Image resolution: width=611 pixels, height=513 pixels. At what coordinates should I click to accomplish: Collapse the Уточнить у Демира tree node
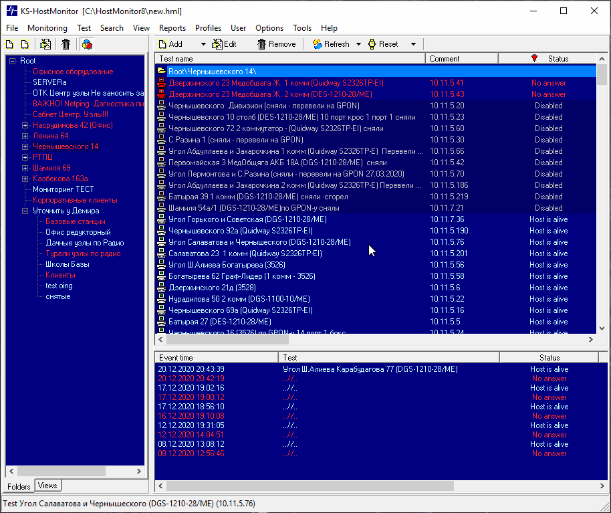(x=25, y=211)
